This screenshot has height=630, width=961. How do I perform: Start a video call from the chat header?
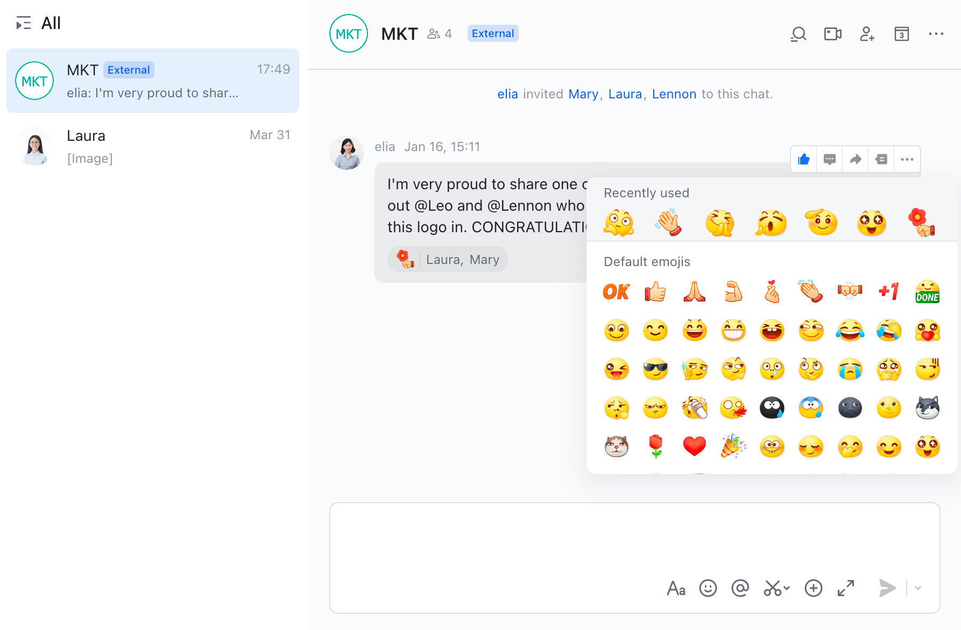pyautogui.click(x=833, y=33)
